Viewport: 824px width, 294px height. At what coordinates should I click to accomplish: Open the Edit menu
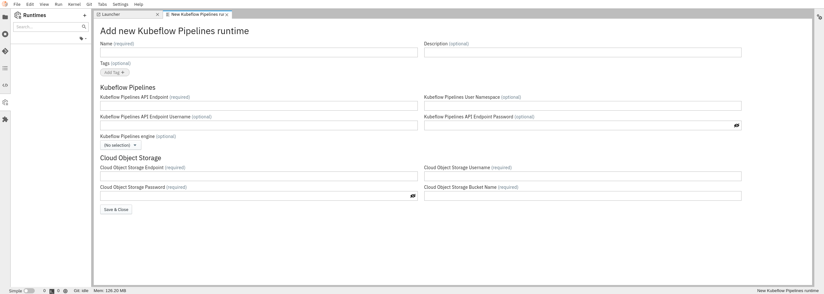30,4
